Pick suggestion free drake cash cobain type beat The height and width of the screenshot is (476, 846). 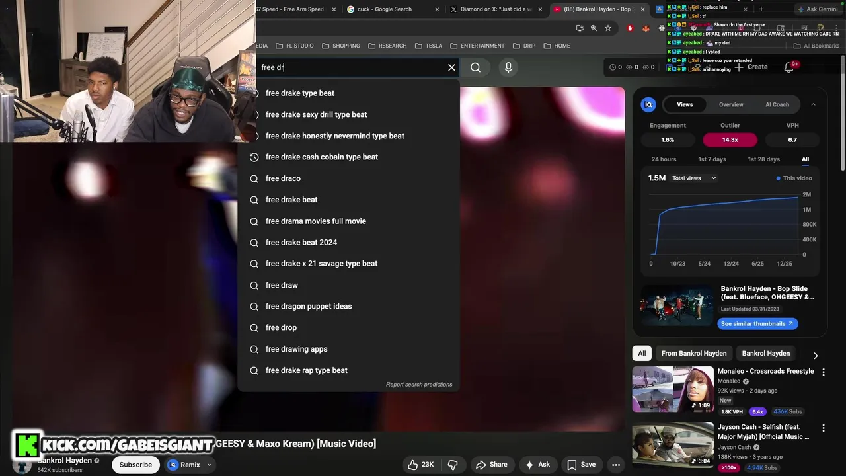tap(348, 157)
